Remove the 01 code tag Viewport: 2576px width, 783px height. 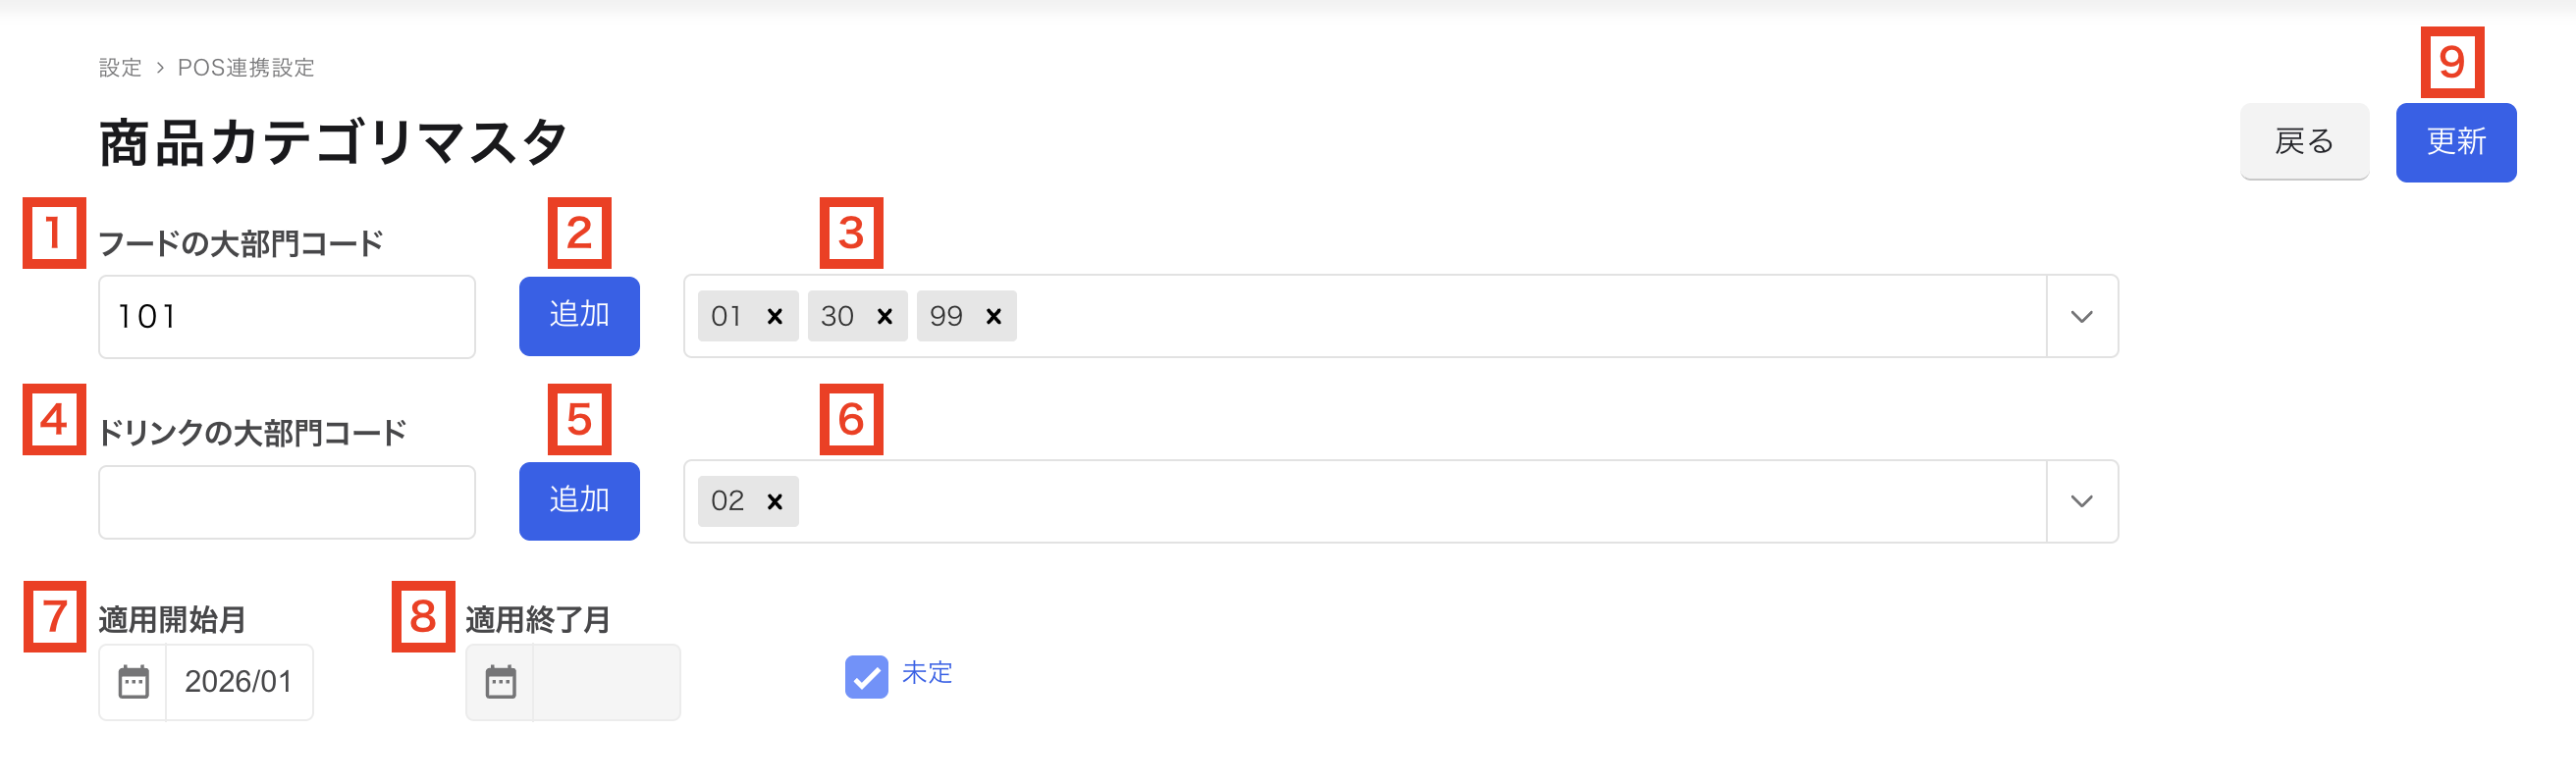(774, 317)
